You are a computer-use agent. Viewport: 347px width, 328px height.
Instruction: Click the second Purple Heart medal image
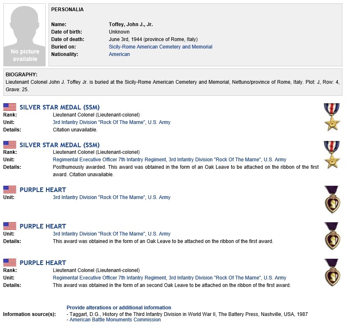332,236
